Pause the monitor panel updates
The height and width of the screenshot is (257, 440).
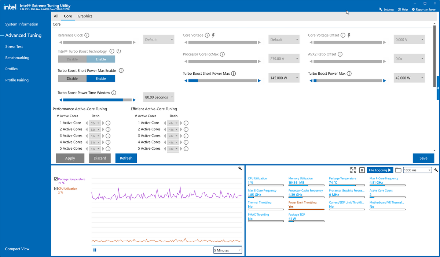(362, 170)
